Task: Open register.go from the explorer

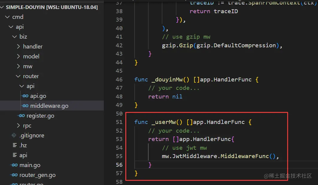Action: (x=40, y=116)
